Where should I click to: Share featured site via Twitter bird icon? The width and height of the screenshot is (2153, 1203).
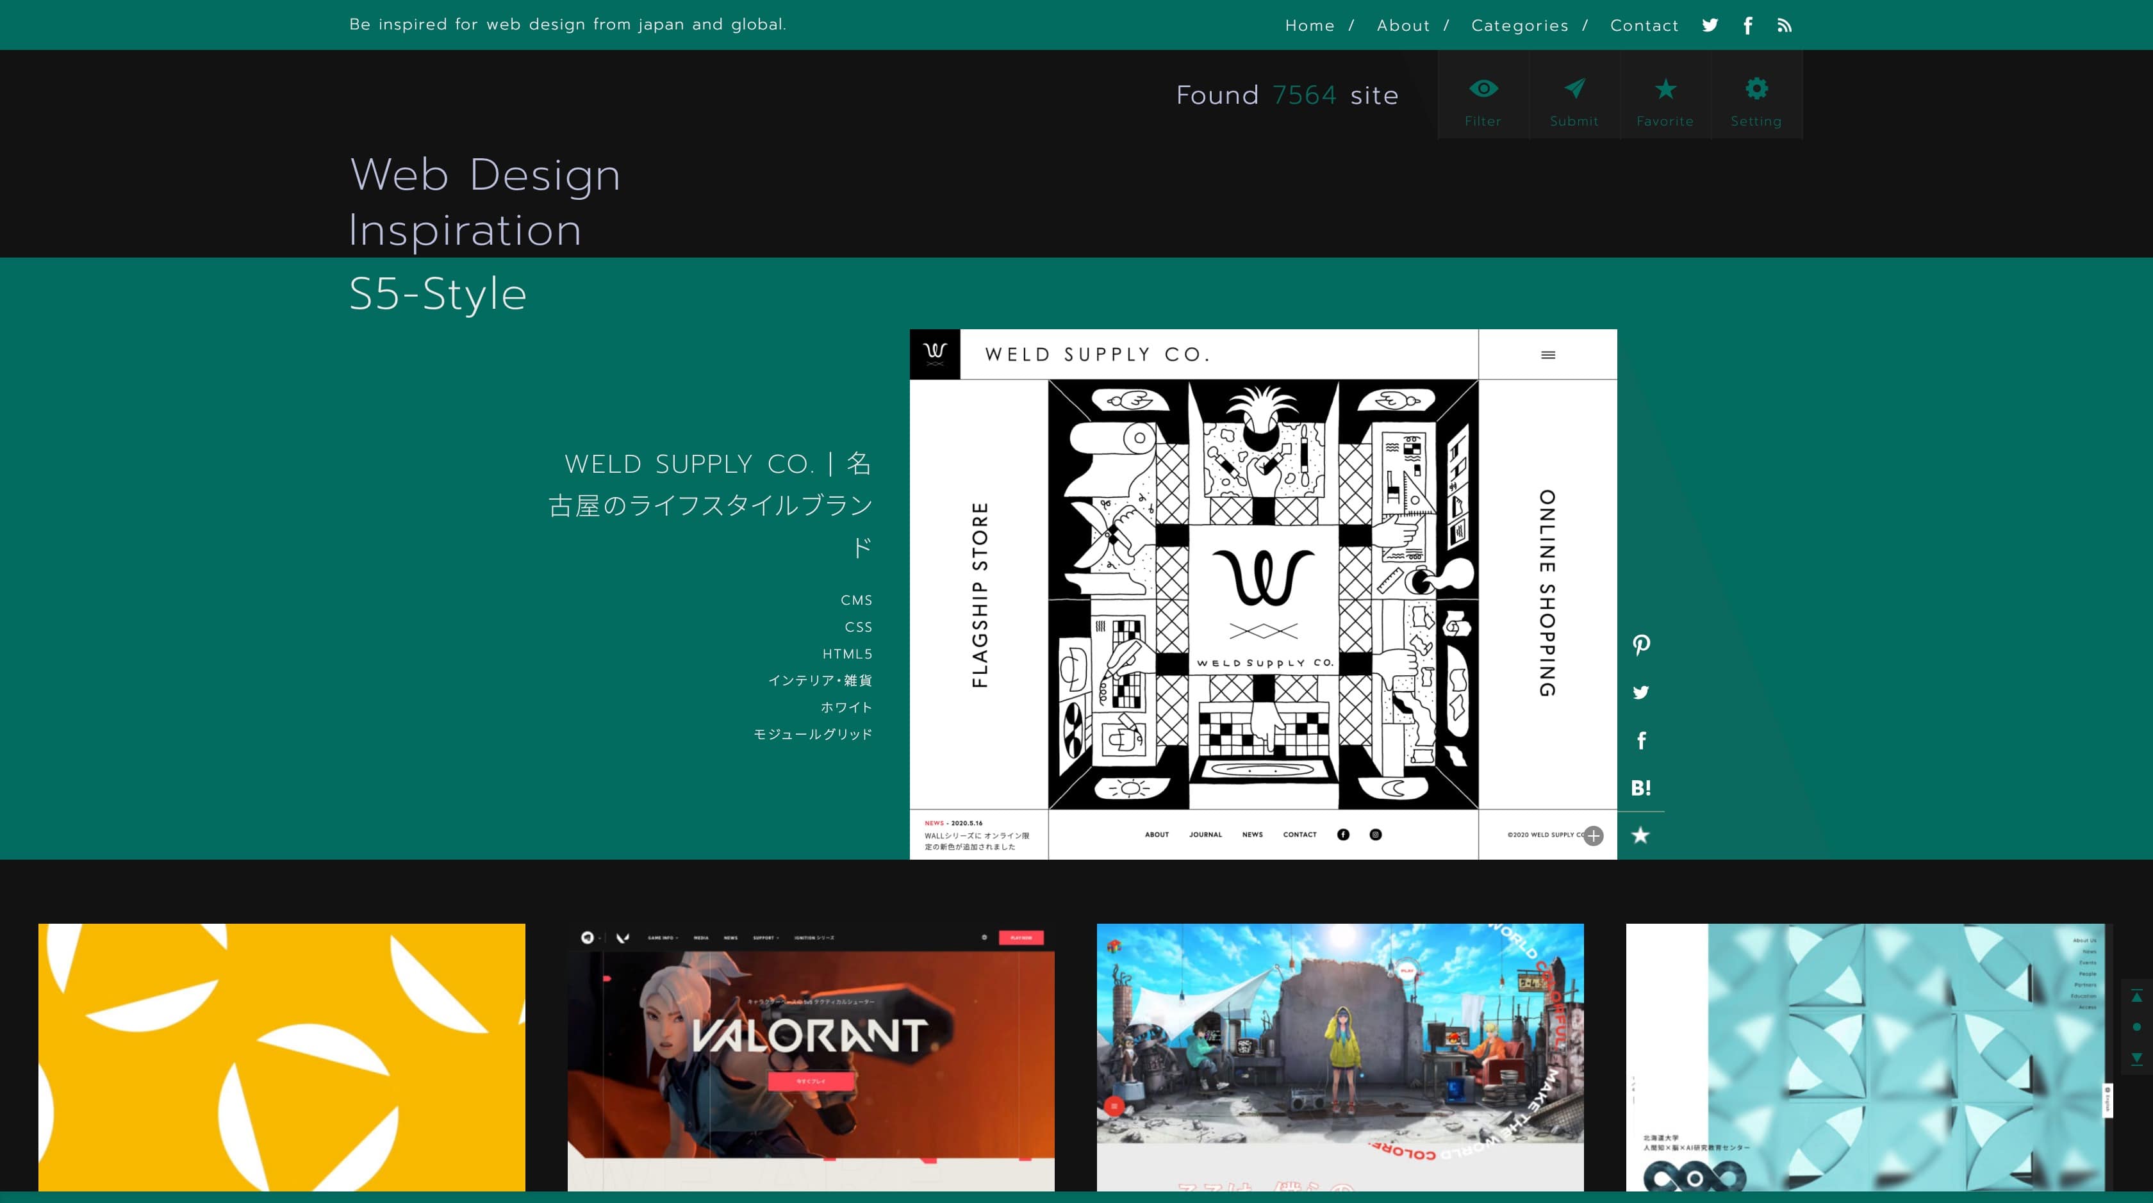(1640, 692)
